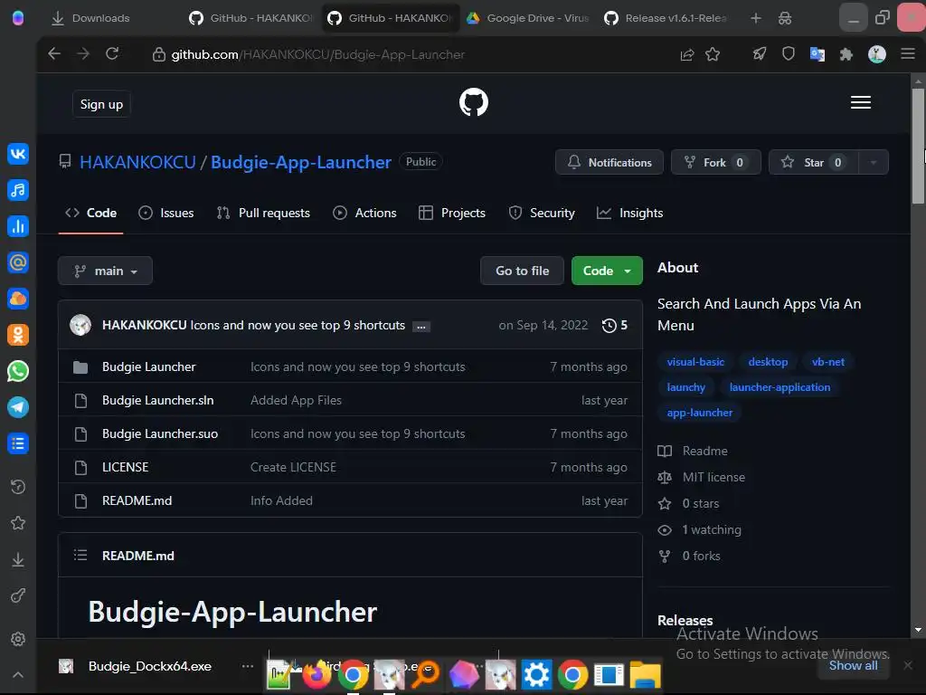Open browsing history in the sidebar
Screen dimensions: 926x695
coord(18,486)
